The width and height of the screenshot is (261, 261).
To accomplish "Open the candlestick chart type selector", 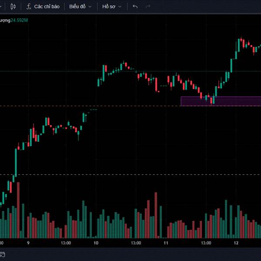I will pos(13,7).
